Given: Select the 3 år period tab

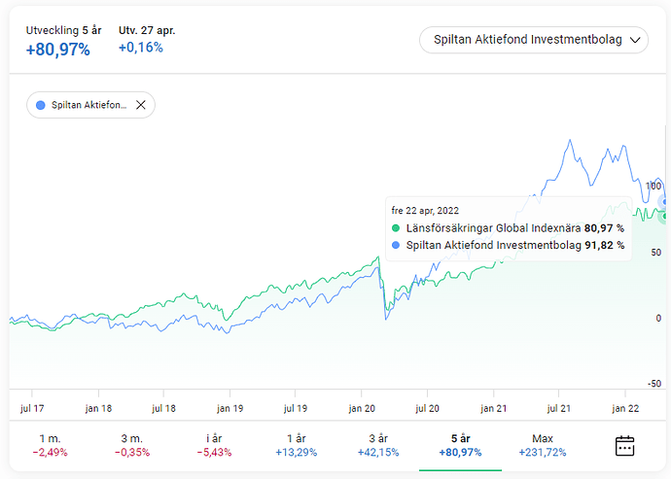Looking at the screenshot, I should (x=378, y=445).
